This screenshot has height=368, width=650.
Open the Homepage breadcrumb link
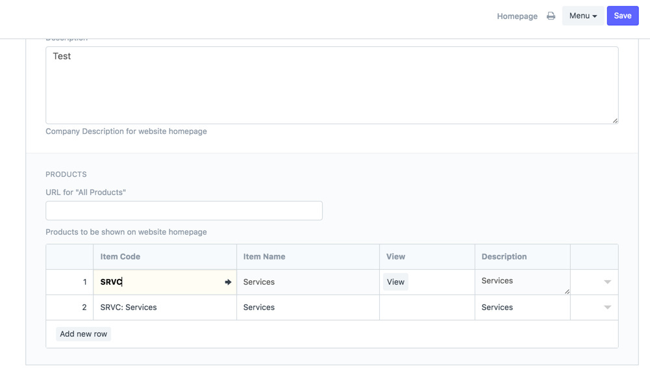point(517,16)
